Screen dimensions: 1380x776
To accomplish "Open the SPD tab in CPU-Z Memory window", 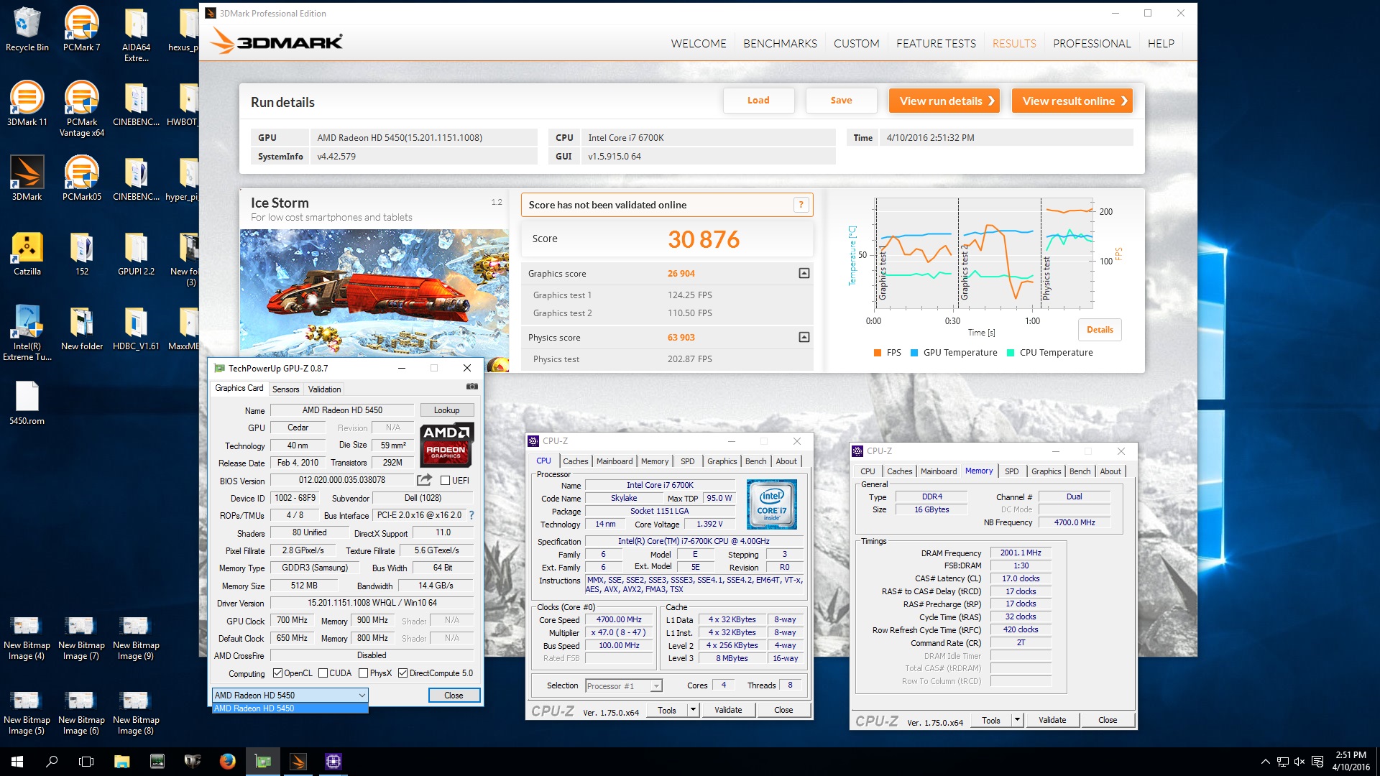I will click(x=1011, y=471).
